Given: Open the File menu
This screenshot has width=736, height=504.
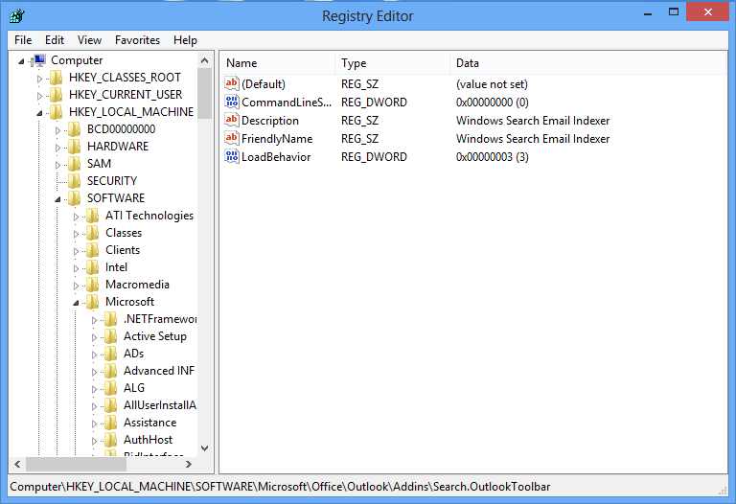Looking at the screenshot, I should pos(23,40).
